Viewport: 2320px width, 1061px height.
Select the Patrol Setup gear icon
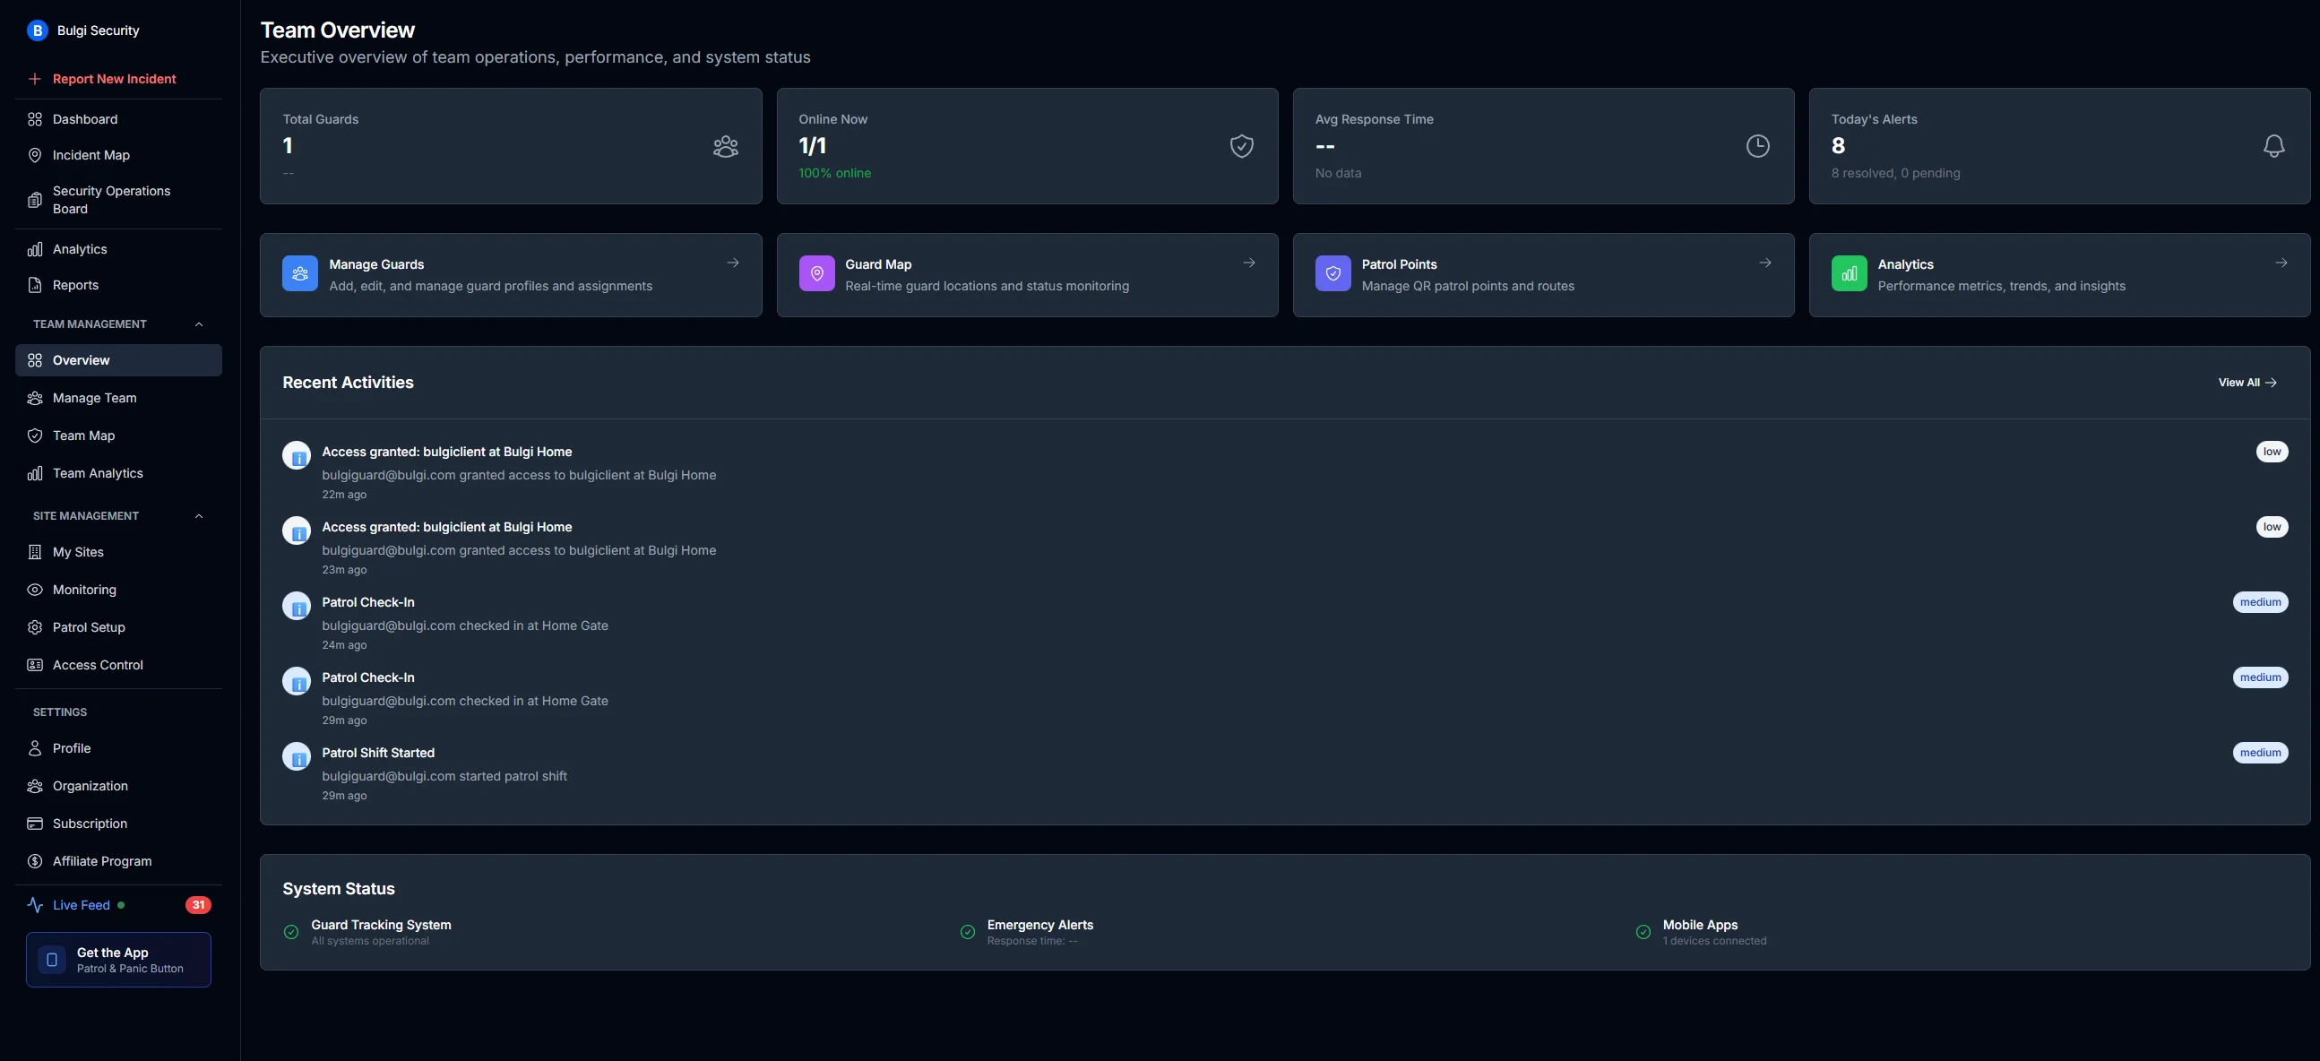pyautogui.click(x=34, y=627)
